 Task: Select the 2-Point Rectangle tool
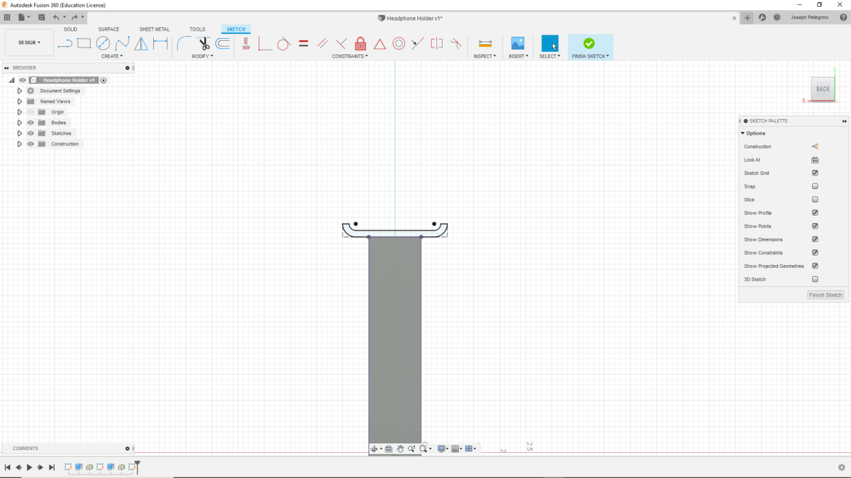[83, 43]
